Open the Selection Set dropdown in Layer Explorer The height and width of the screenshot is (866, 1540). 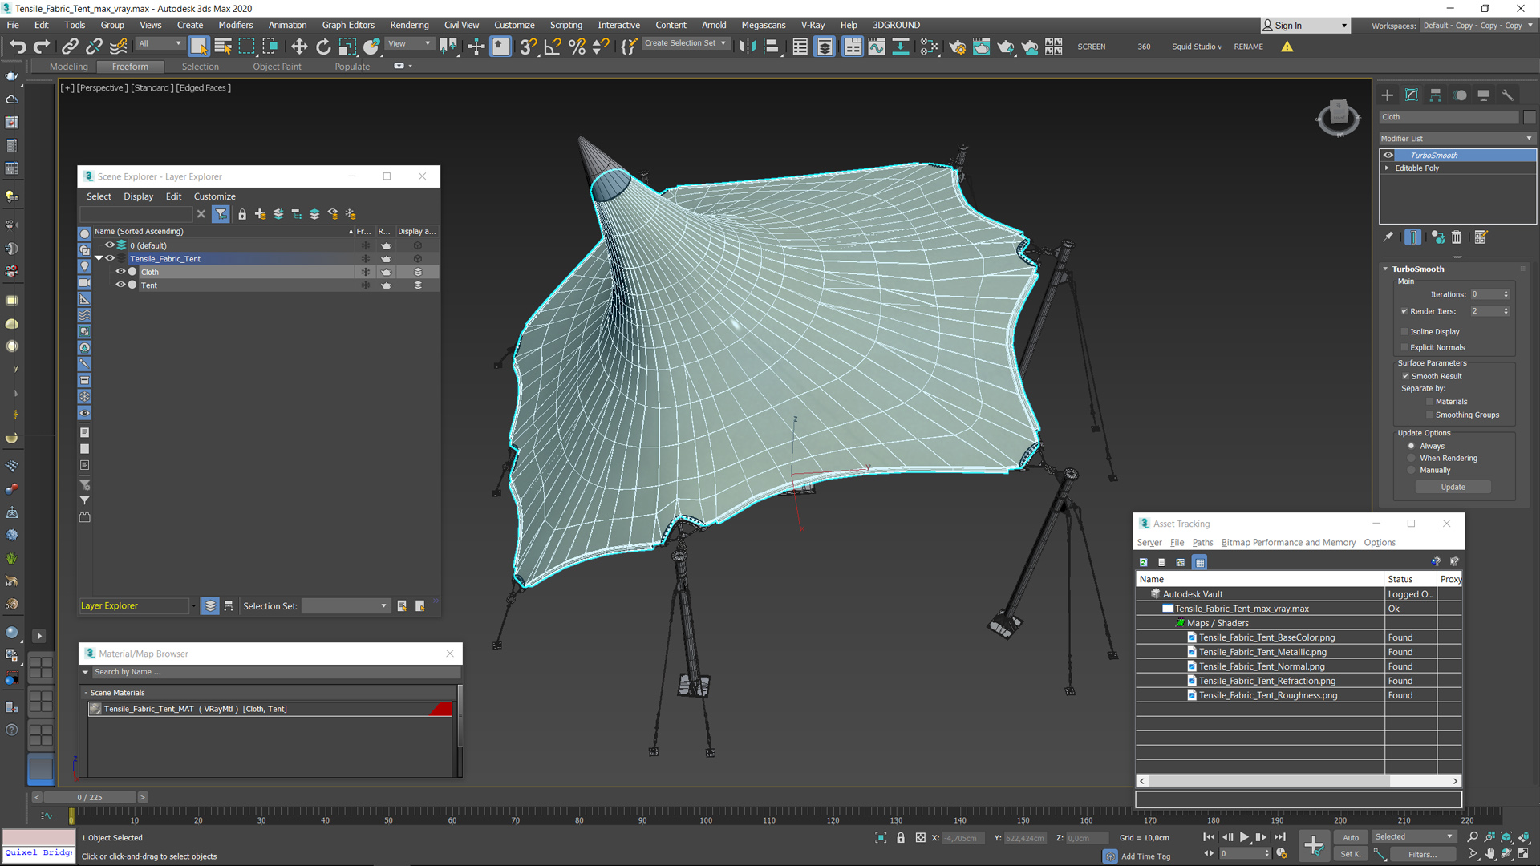click(346, 606)
